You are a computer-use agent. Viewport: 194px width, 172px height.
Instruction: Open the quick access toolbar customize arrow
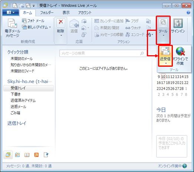coord(34,6)
